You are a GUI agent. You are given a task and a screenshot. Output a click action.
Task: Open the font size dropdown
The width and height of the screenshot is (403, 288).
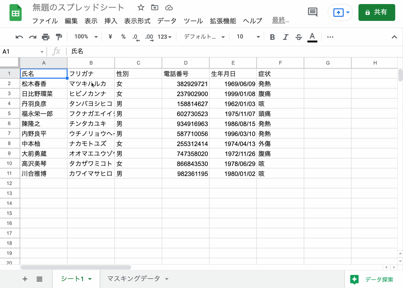pyautogui.click(x=247, y=37)
